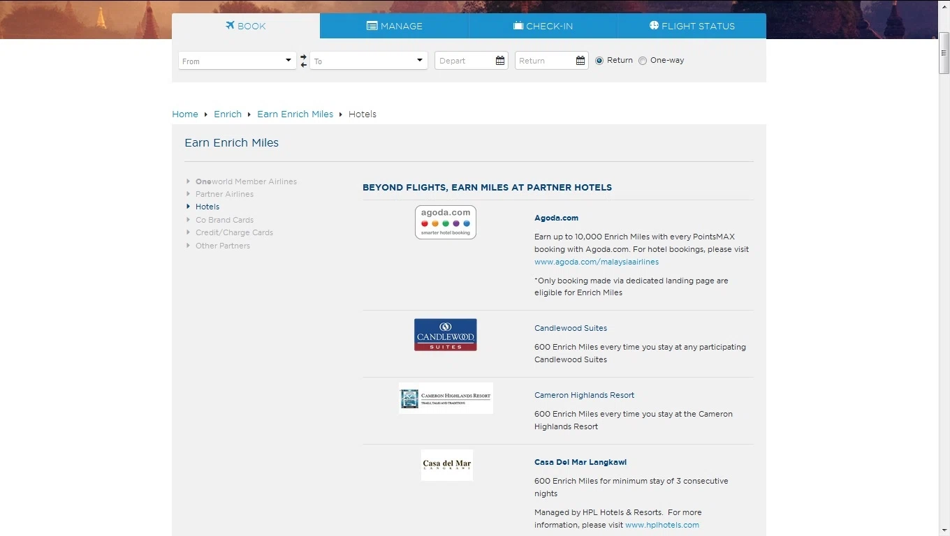This screenshot has height=536, width=950.
Task: Click the agoda.com logo
Action: coord(446,222)
